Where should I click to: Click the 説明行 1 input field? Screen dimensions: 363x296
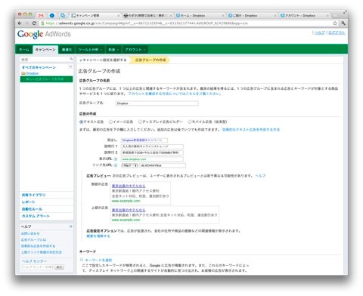pos(152,146)
